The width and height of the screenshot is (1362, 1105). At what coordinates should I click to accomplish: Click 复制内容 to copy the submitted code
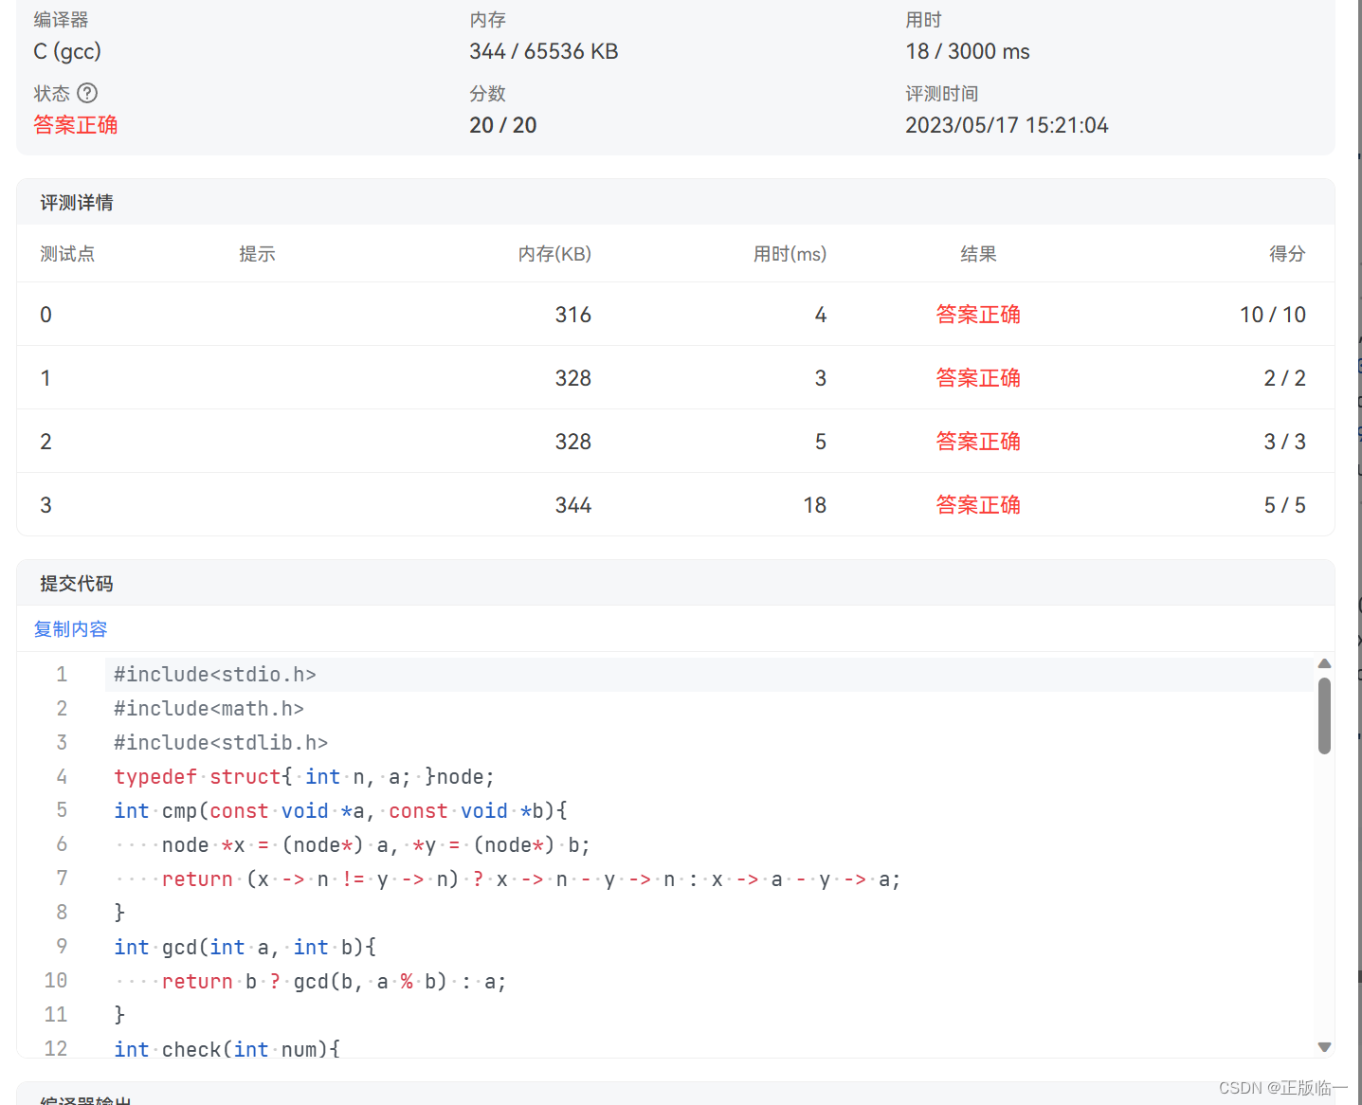click(70, 628)
